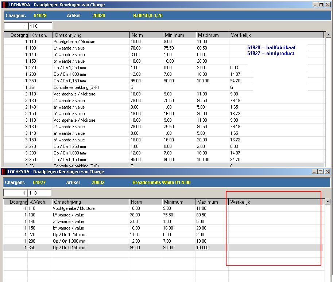Click the K.Vsch. column header in charge 61927 window

[x=40, y=202]
